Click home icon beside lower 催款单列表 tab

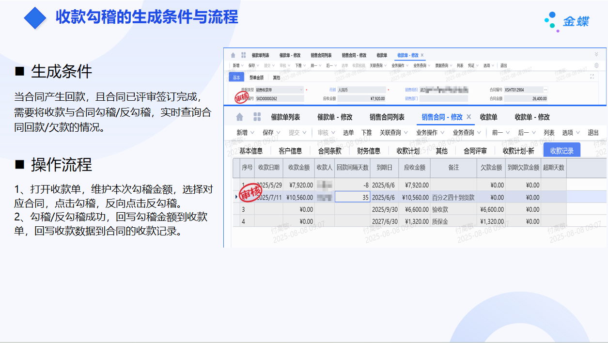pyautogui.click(x=239, y=117)
